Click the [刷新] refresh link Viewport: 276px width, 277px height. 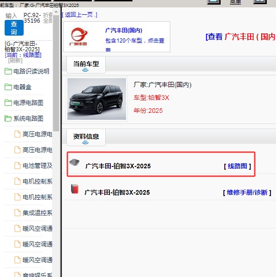[15, 61]
